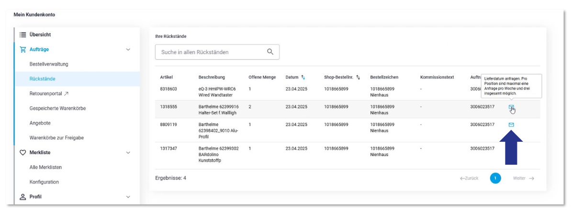Image resolution: width=571 pixels, height=215 pixels.
Task: Open Angebote in sidebar
Action: 40,123
